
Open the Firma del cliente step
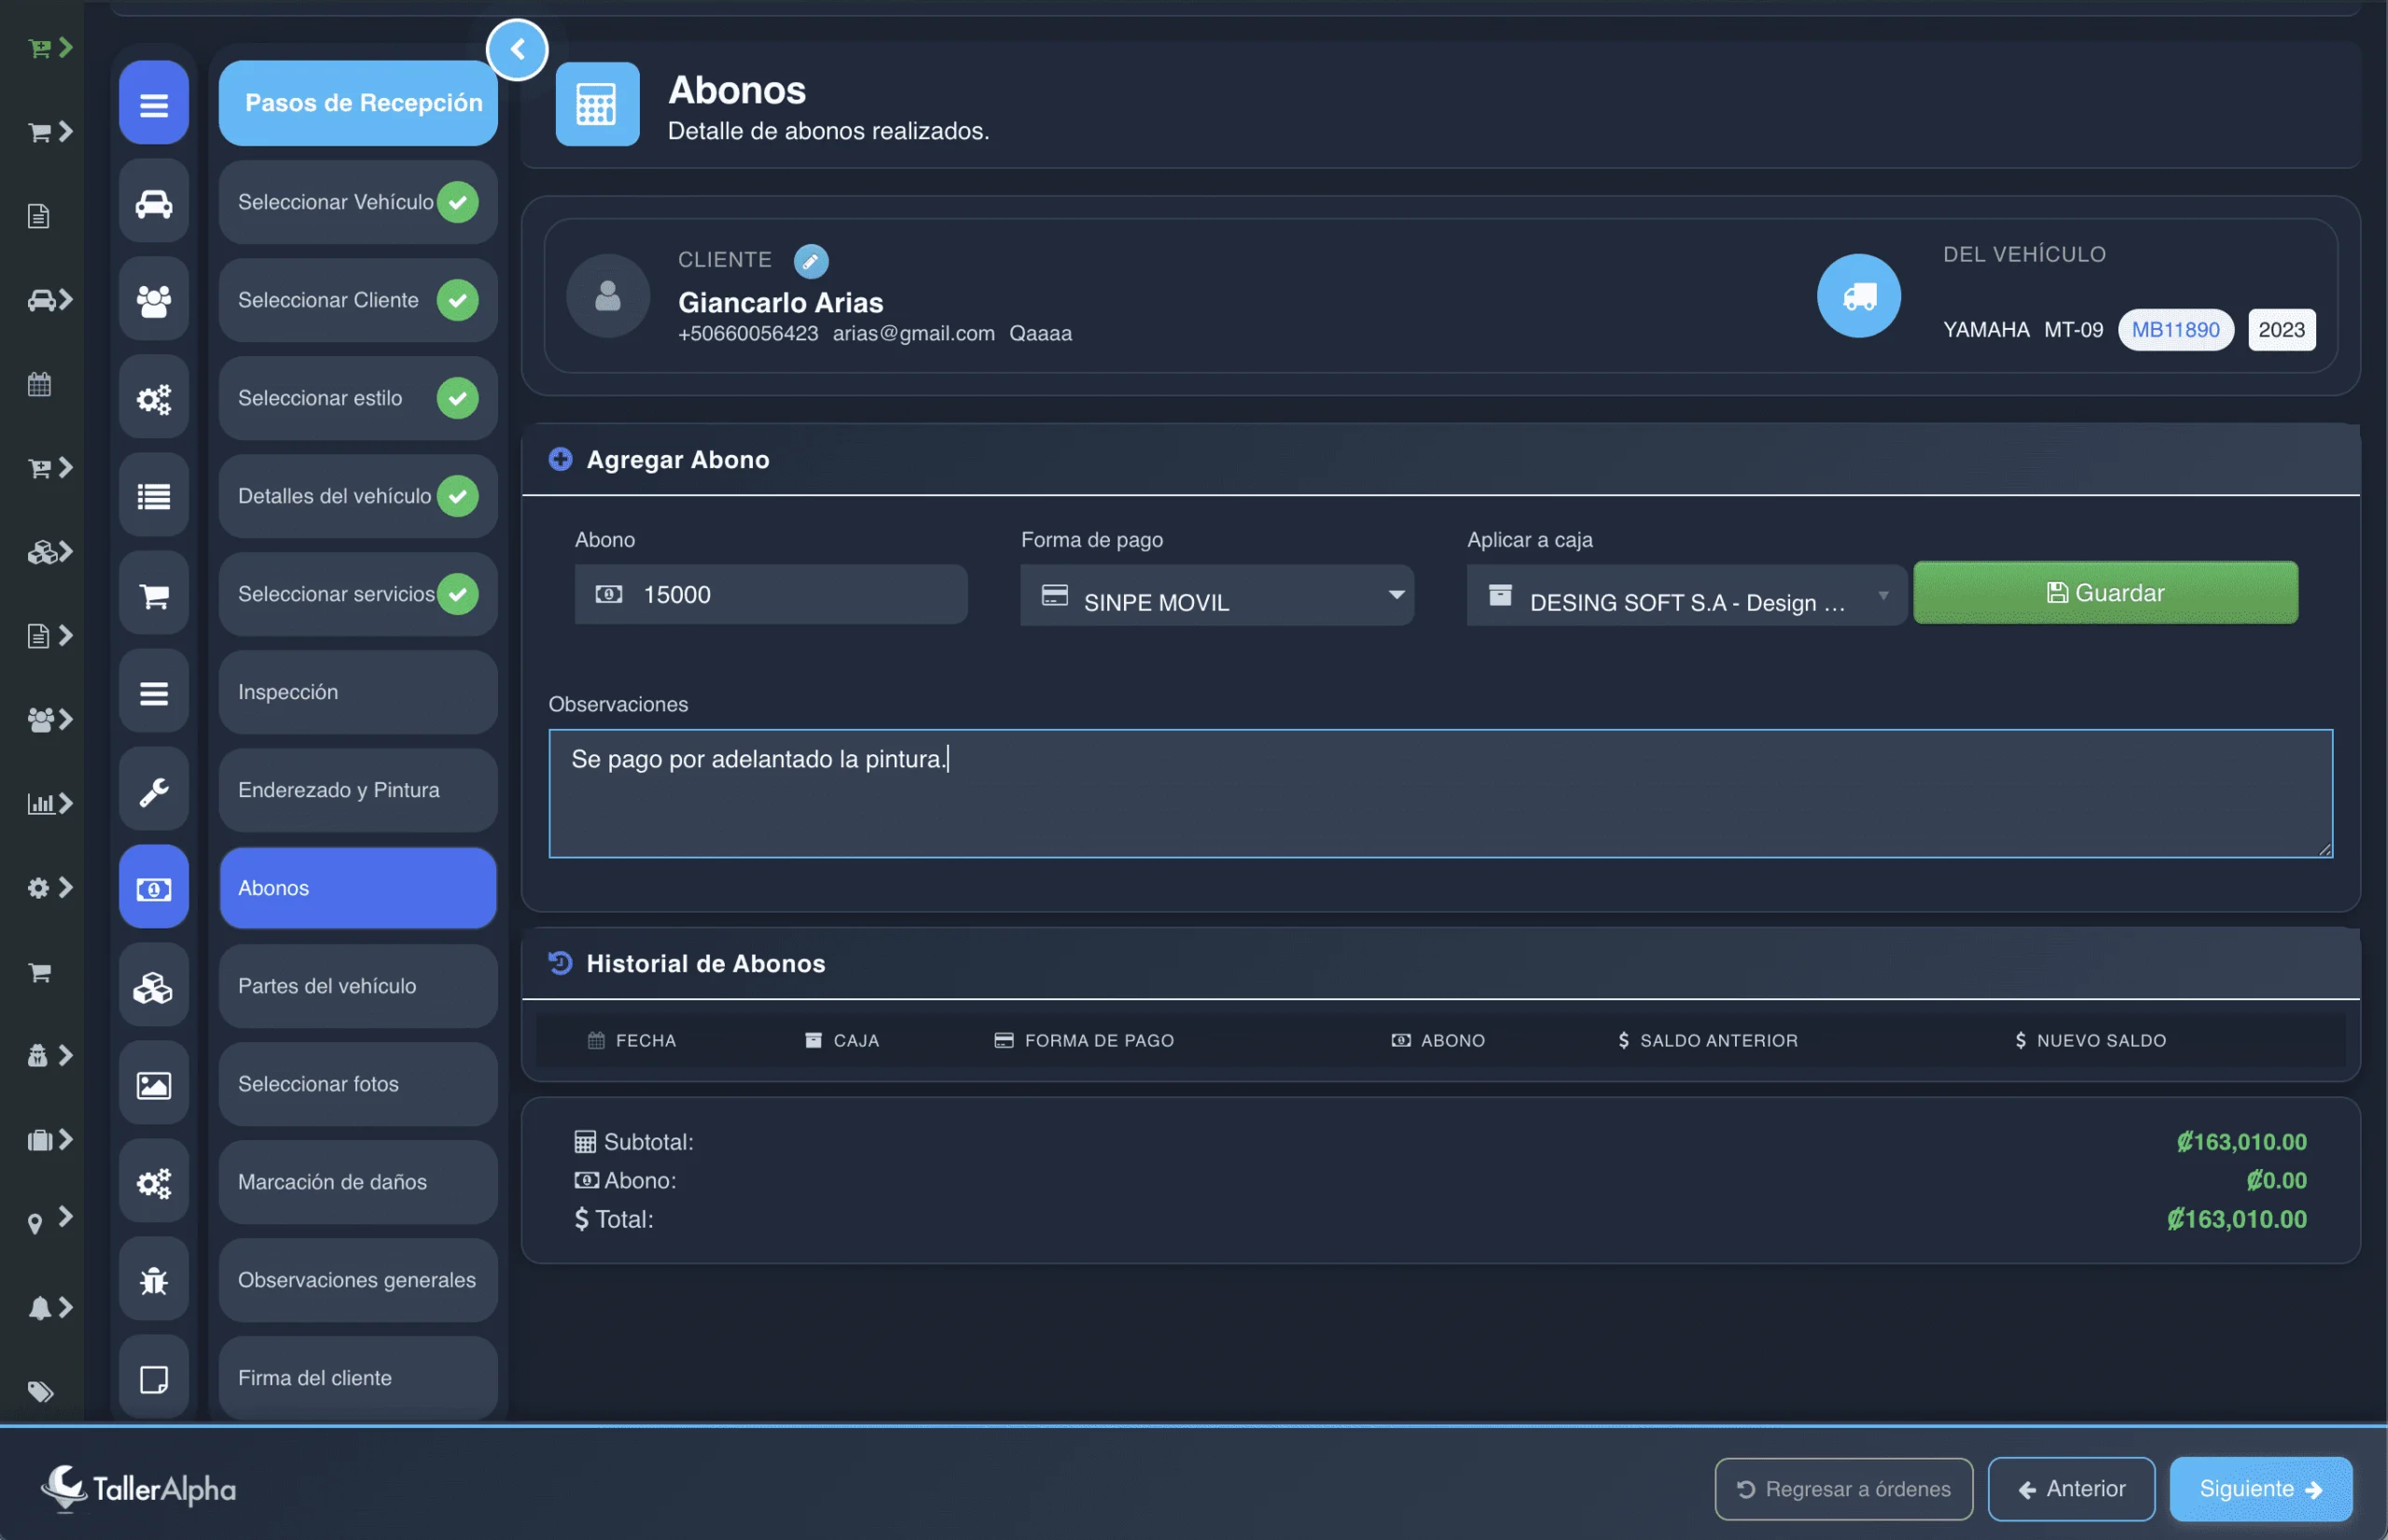pos(357,1377)
